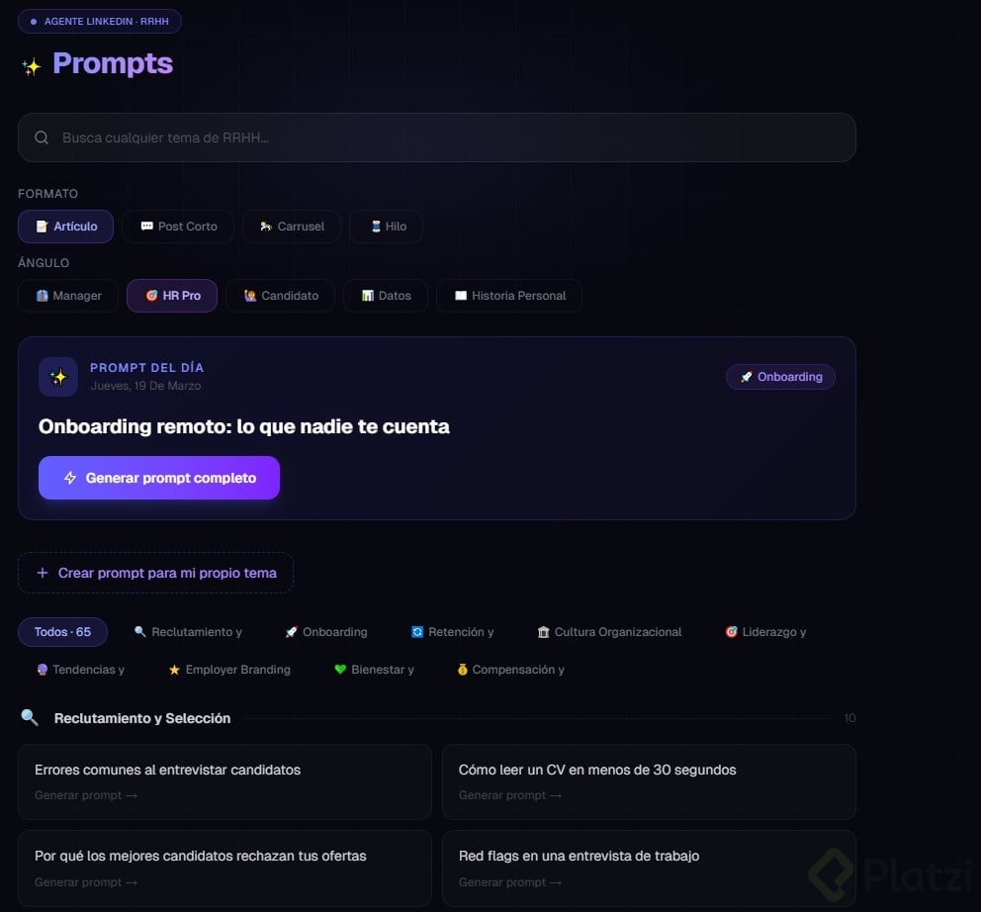Filter by Employer Branding category
This screenshot has height=912, width=981.
point(228,670)
